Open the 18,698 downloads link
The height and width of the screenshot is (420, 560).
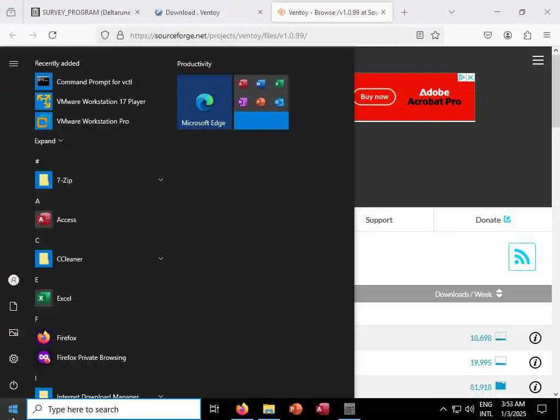481,338
